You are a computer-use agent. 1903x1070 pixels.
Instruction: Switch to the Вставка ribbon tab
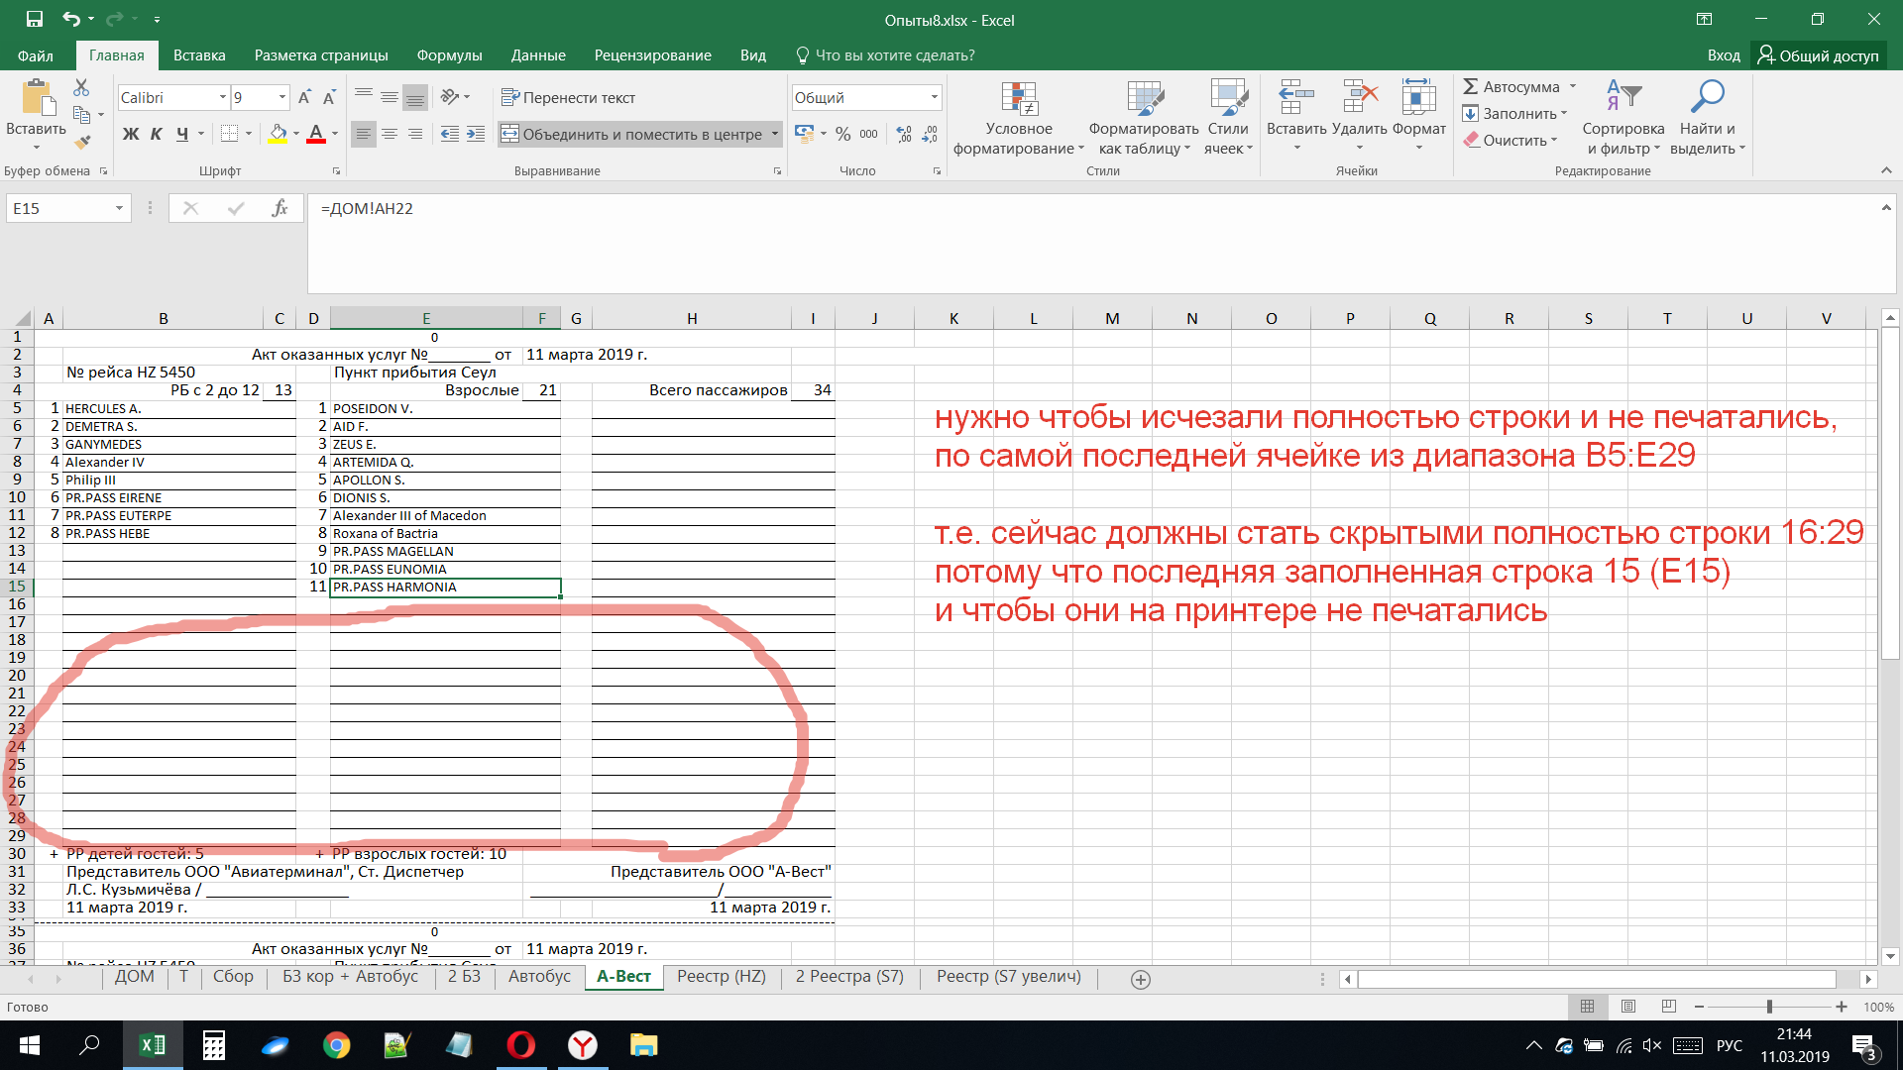tap(199, 55)
